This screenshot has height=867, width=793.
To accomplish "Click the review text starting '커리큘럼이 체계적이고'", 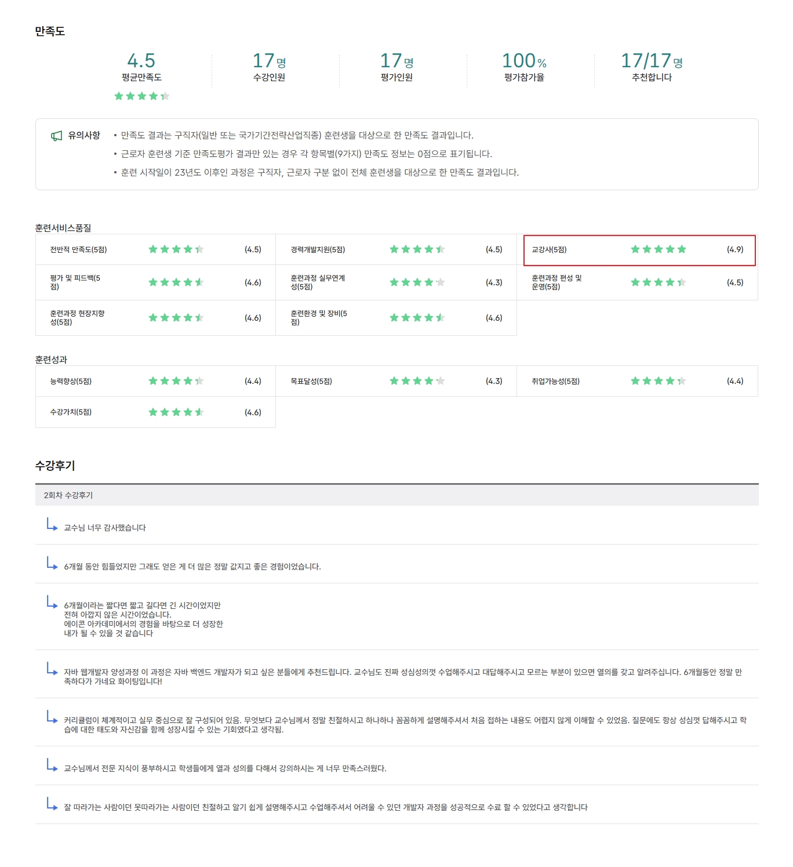I will [405, 725].
